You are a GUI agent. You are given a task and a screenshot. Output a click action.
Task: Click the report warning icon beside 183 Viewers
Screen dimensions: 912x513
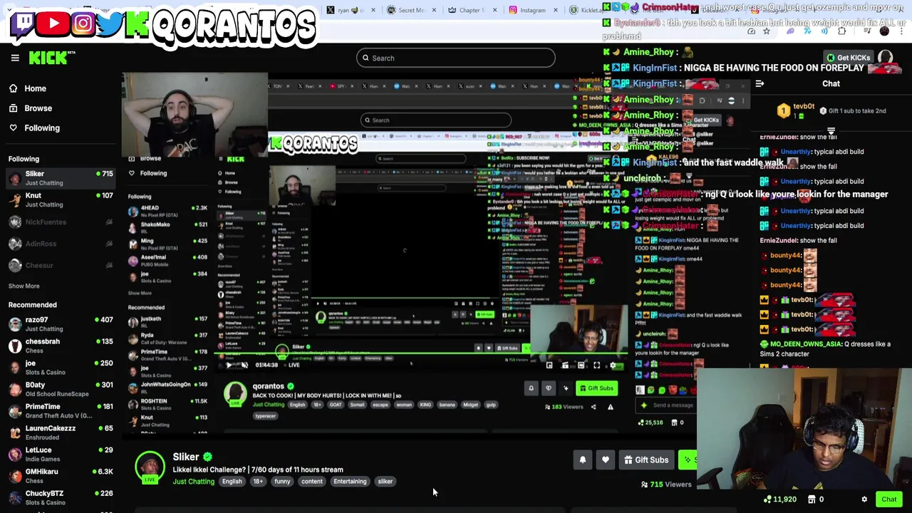[x=610, y=407]
